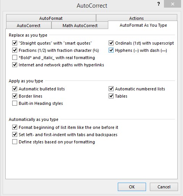
Task: Disable Automatic bulleted lists
Action: pos(14,89)
